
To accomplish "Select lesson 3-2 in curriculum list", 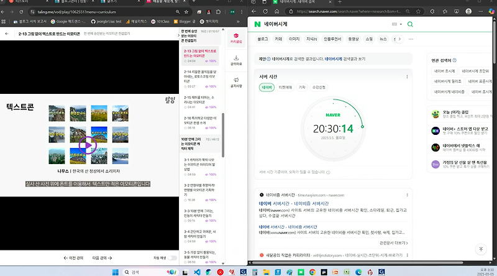I will click(200, 192).
